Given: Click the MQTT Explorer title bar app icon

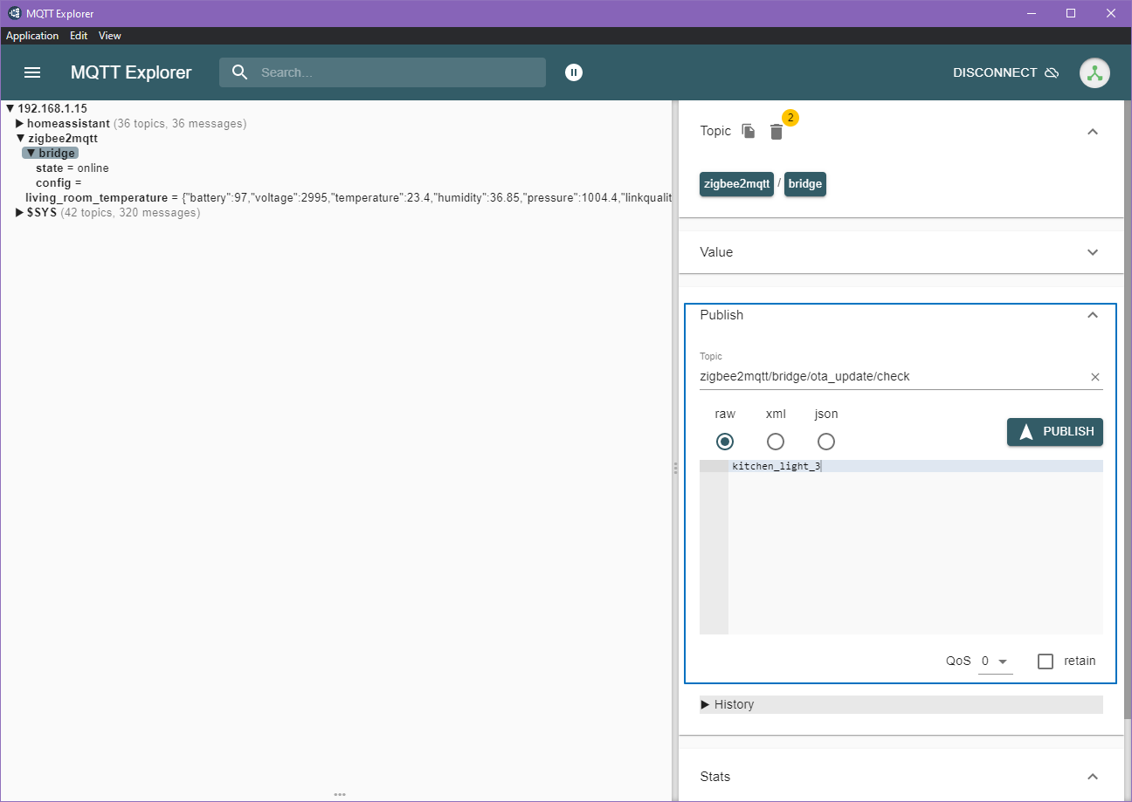Looking at the screenshot, I should click(14, 13).
